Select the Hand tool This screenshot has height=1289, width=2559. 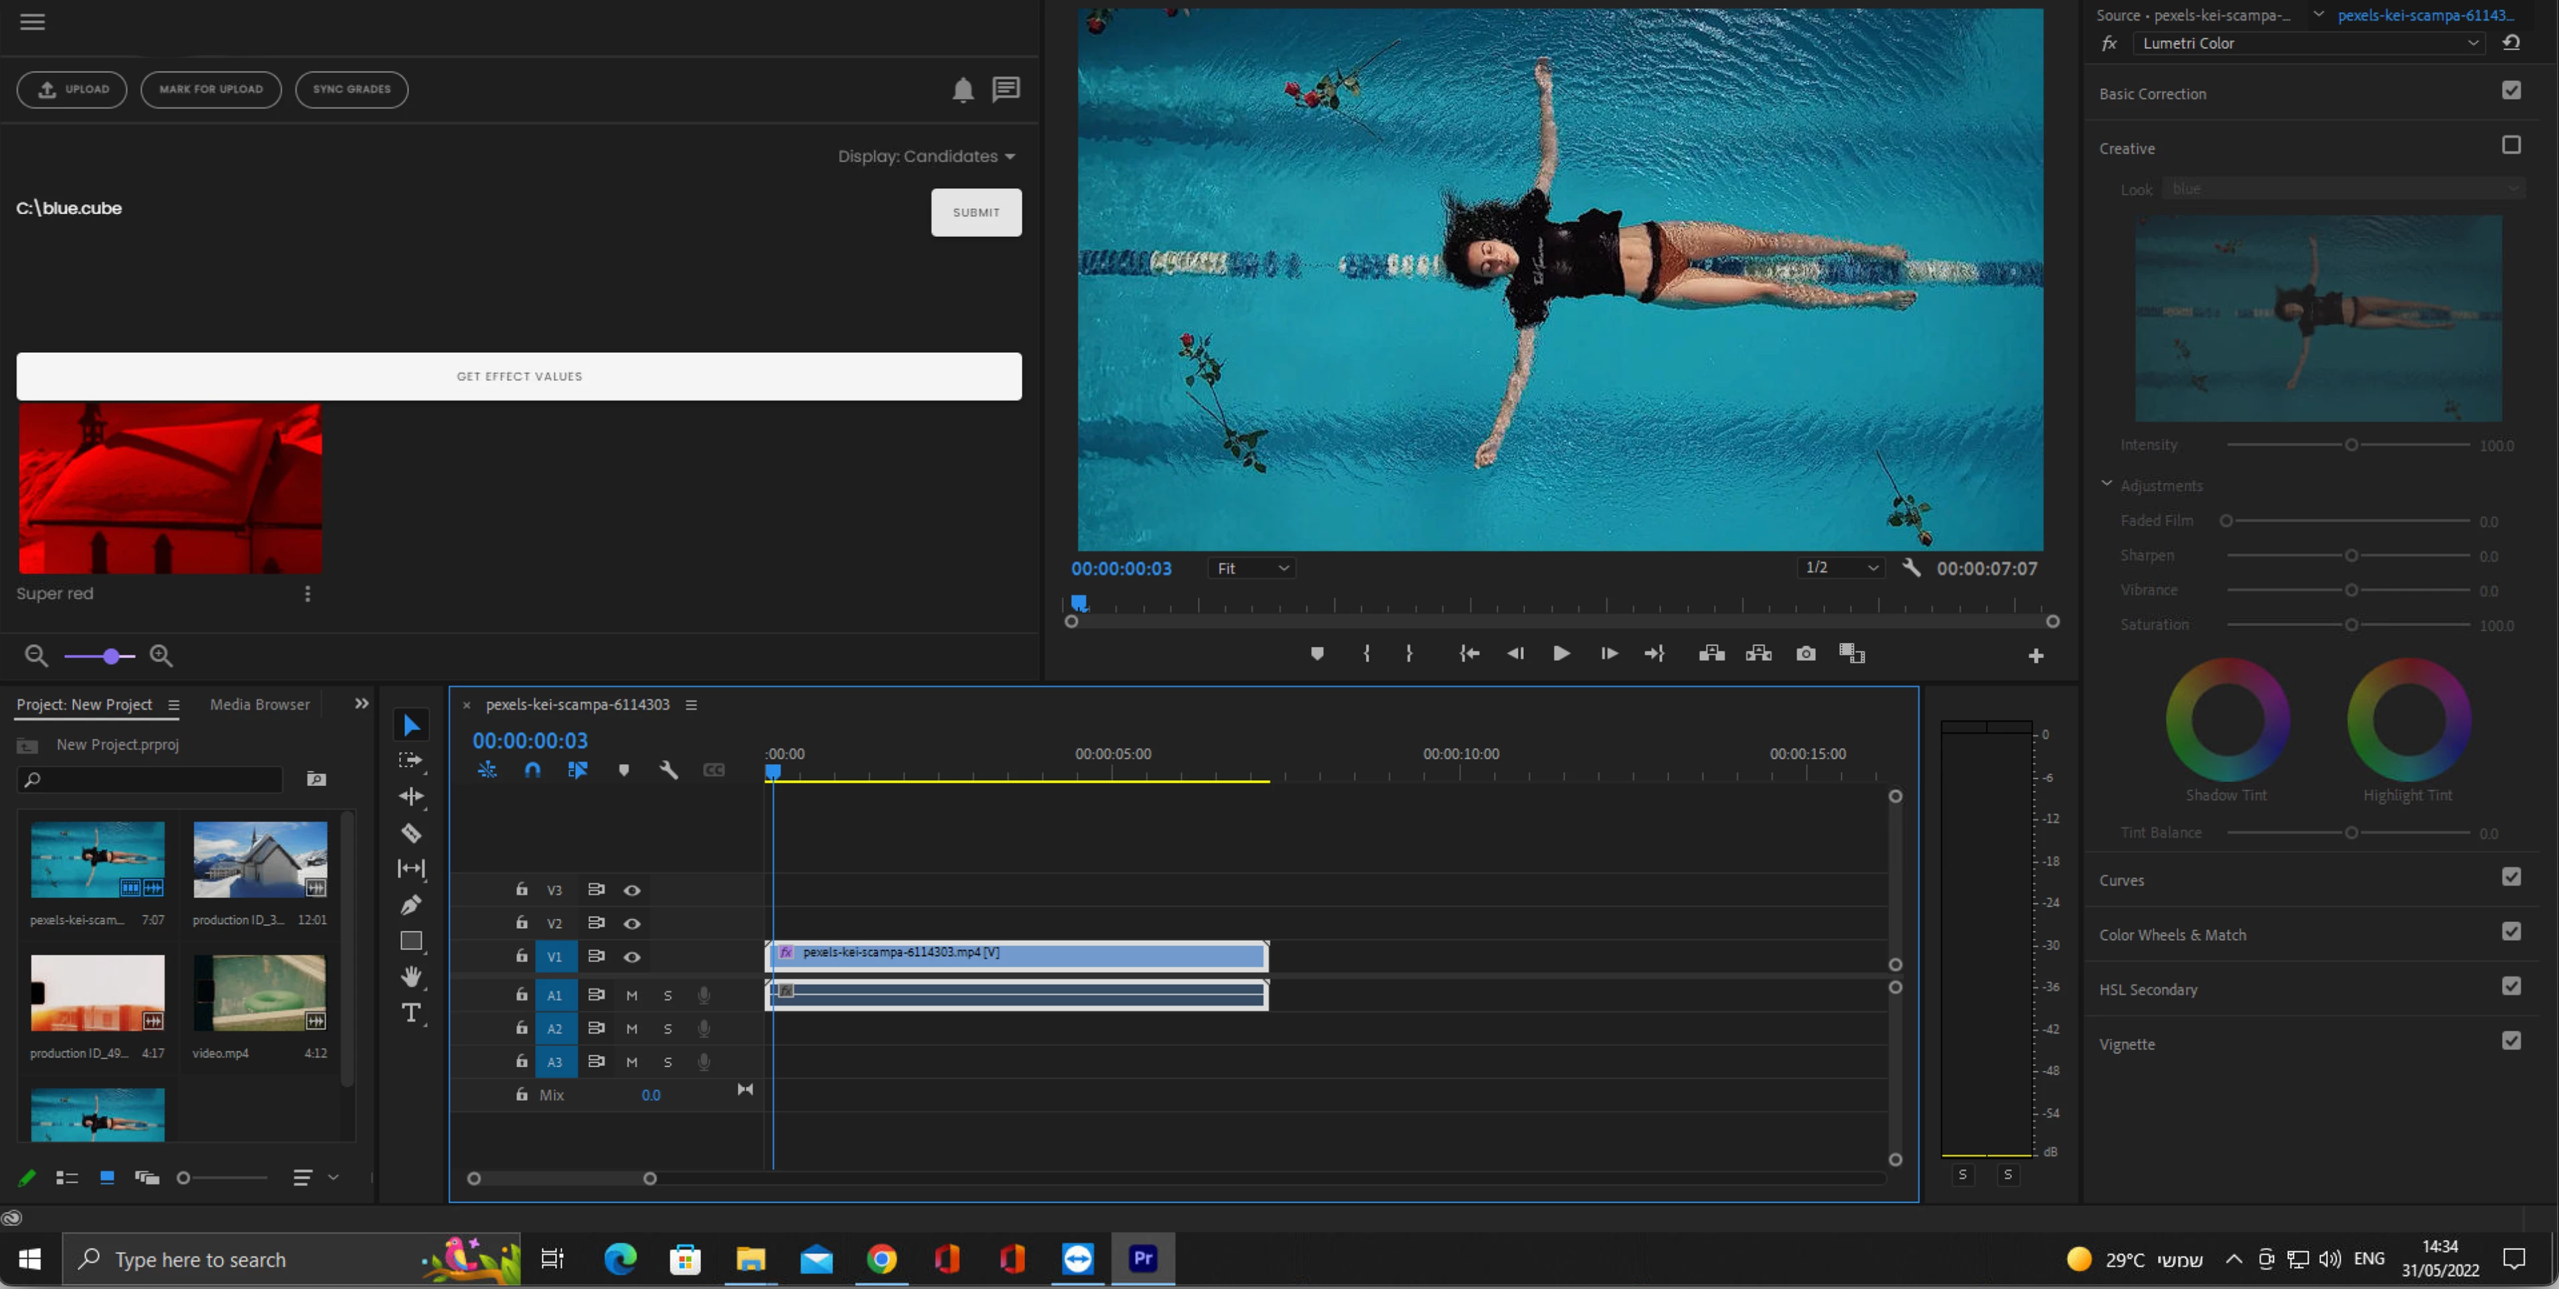coord(410,976)
